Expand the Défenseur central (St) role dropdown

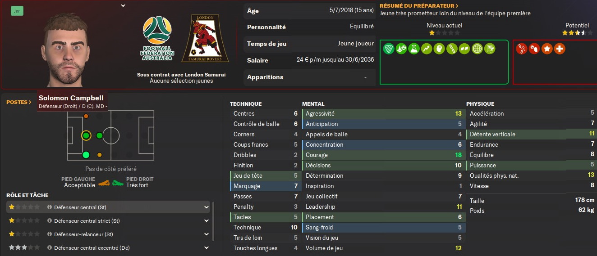(x=207, y=207)
